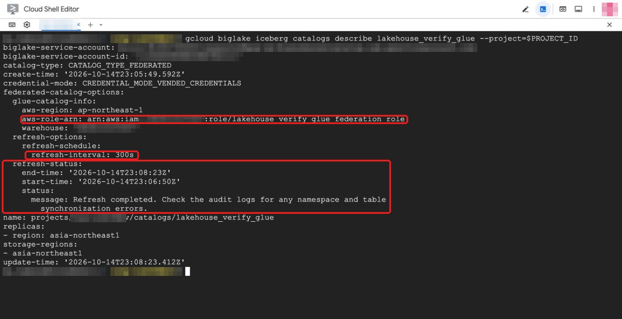Expand the new-tab dropdown arrow
The width and height of the screenshot is (622, 319).
pos(101,25)
